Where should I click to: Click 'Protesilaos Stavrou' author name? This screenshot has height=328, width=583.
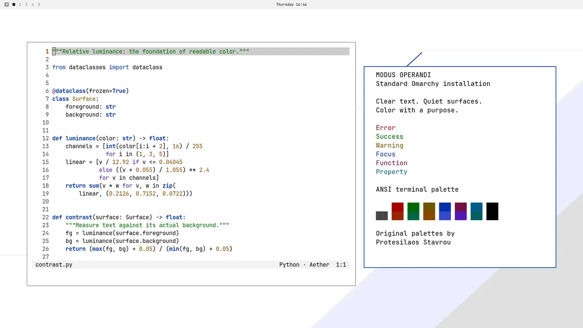413,242
